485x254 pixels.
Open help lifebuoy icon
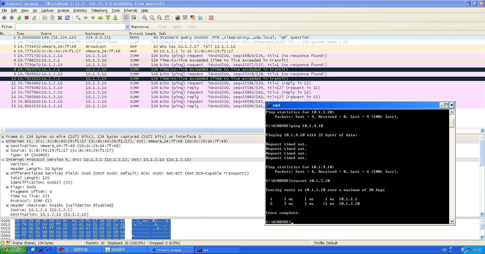point(211,18)
